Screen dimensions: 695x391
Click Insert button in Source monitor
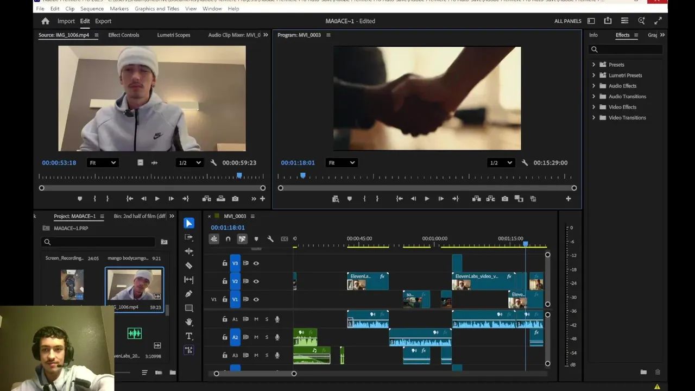(206, 199)
